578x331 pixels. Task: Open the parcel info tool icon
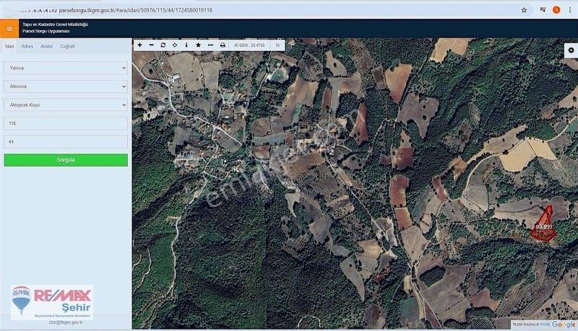point(186,45)
